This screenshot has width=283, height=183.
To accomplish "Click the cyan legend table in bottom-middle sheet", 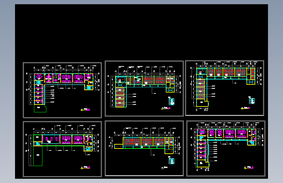I will pos(171,161).
